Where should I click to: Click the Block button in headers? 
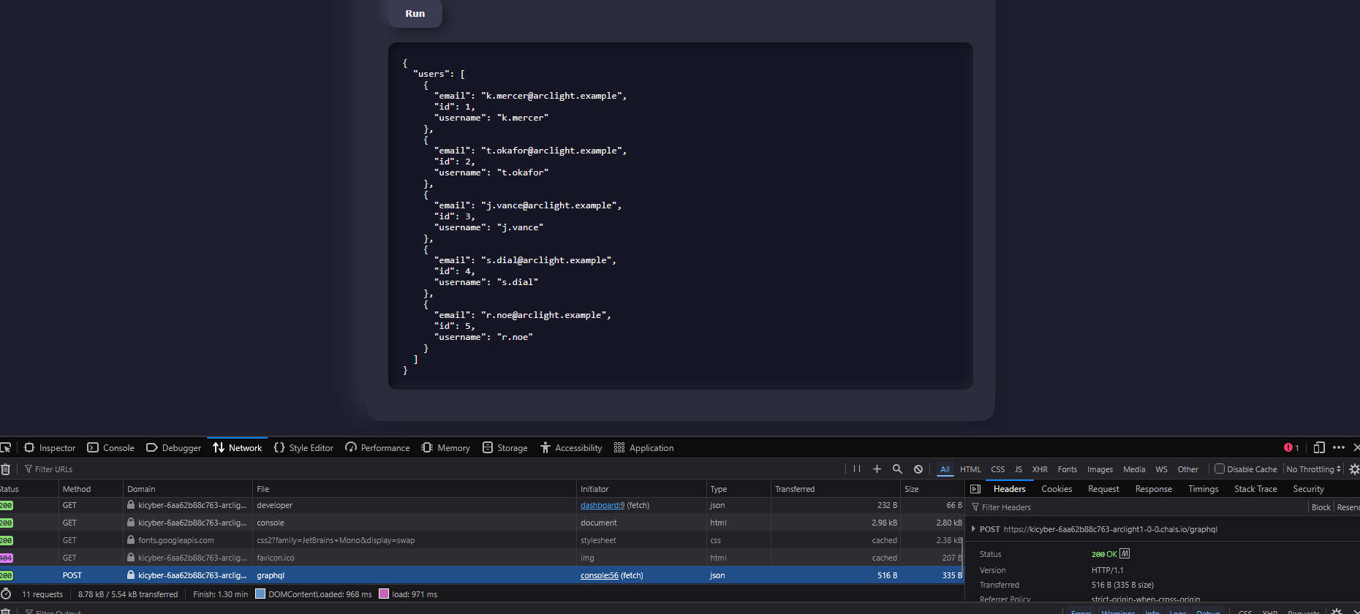tap(1321, 507)
